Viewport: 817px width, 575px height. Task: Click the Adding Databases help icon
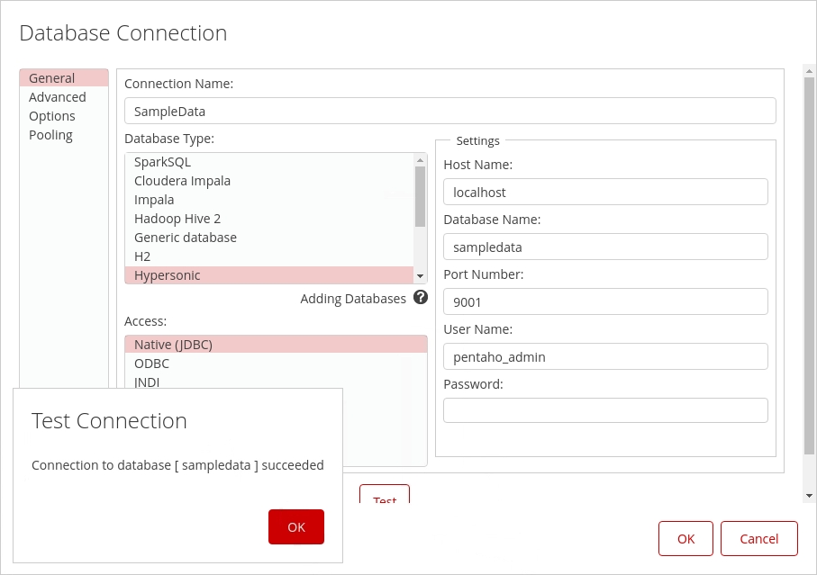click(x=420, y=298)
